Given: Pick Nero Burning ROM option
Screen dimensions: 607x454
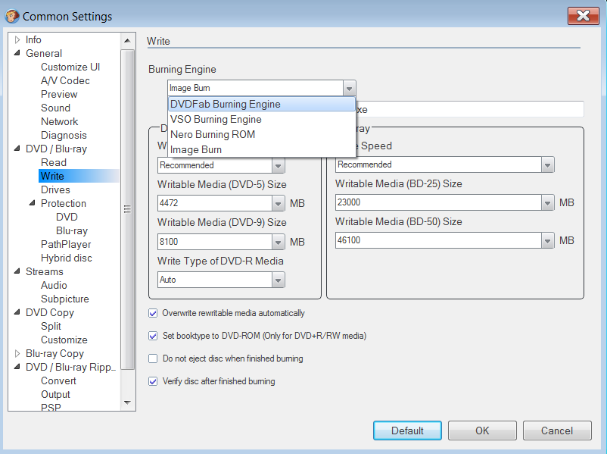Looking at the screenshot, I should tap(262, 135).
